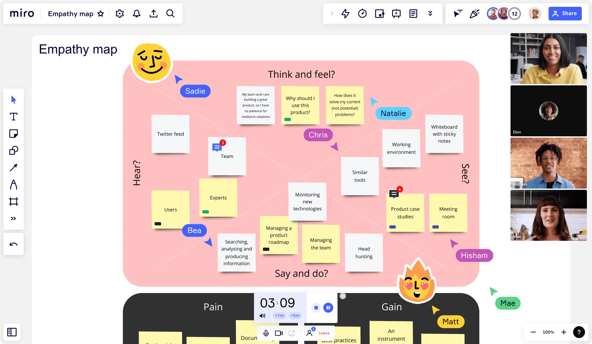Open comments on Team sticky
This screenshot has height=344, width=592.
coord(217,147)
